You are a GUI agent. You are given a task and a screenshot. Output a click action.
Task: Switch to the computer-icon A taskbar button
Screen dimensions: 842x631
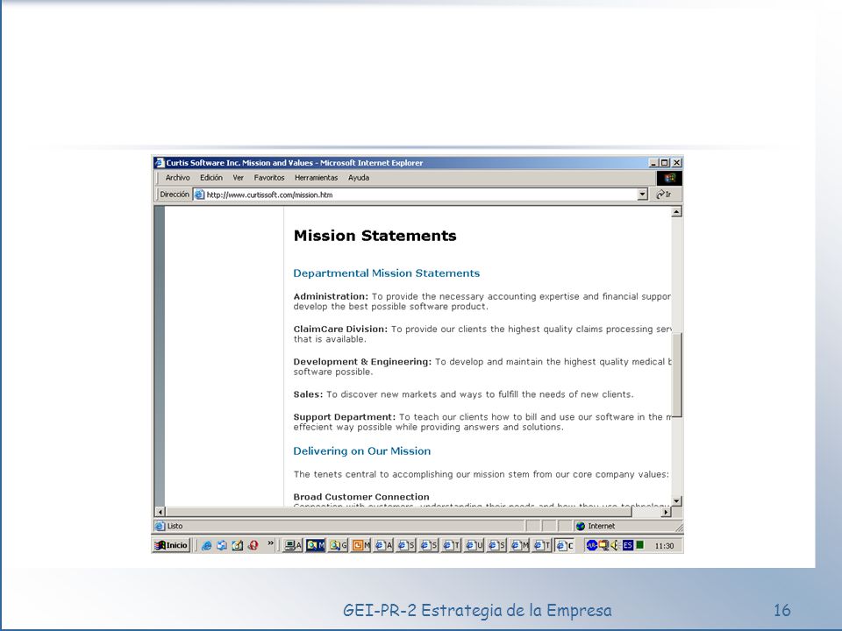click(x=293, y=545)
